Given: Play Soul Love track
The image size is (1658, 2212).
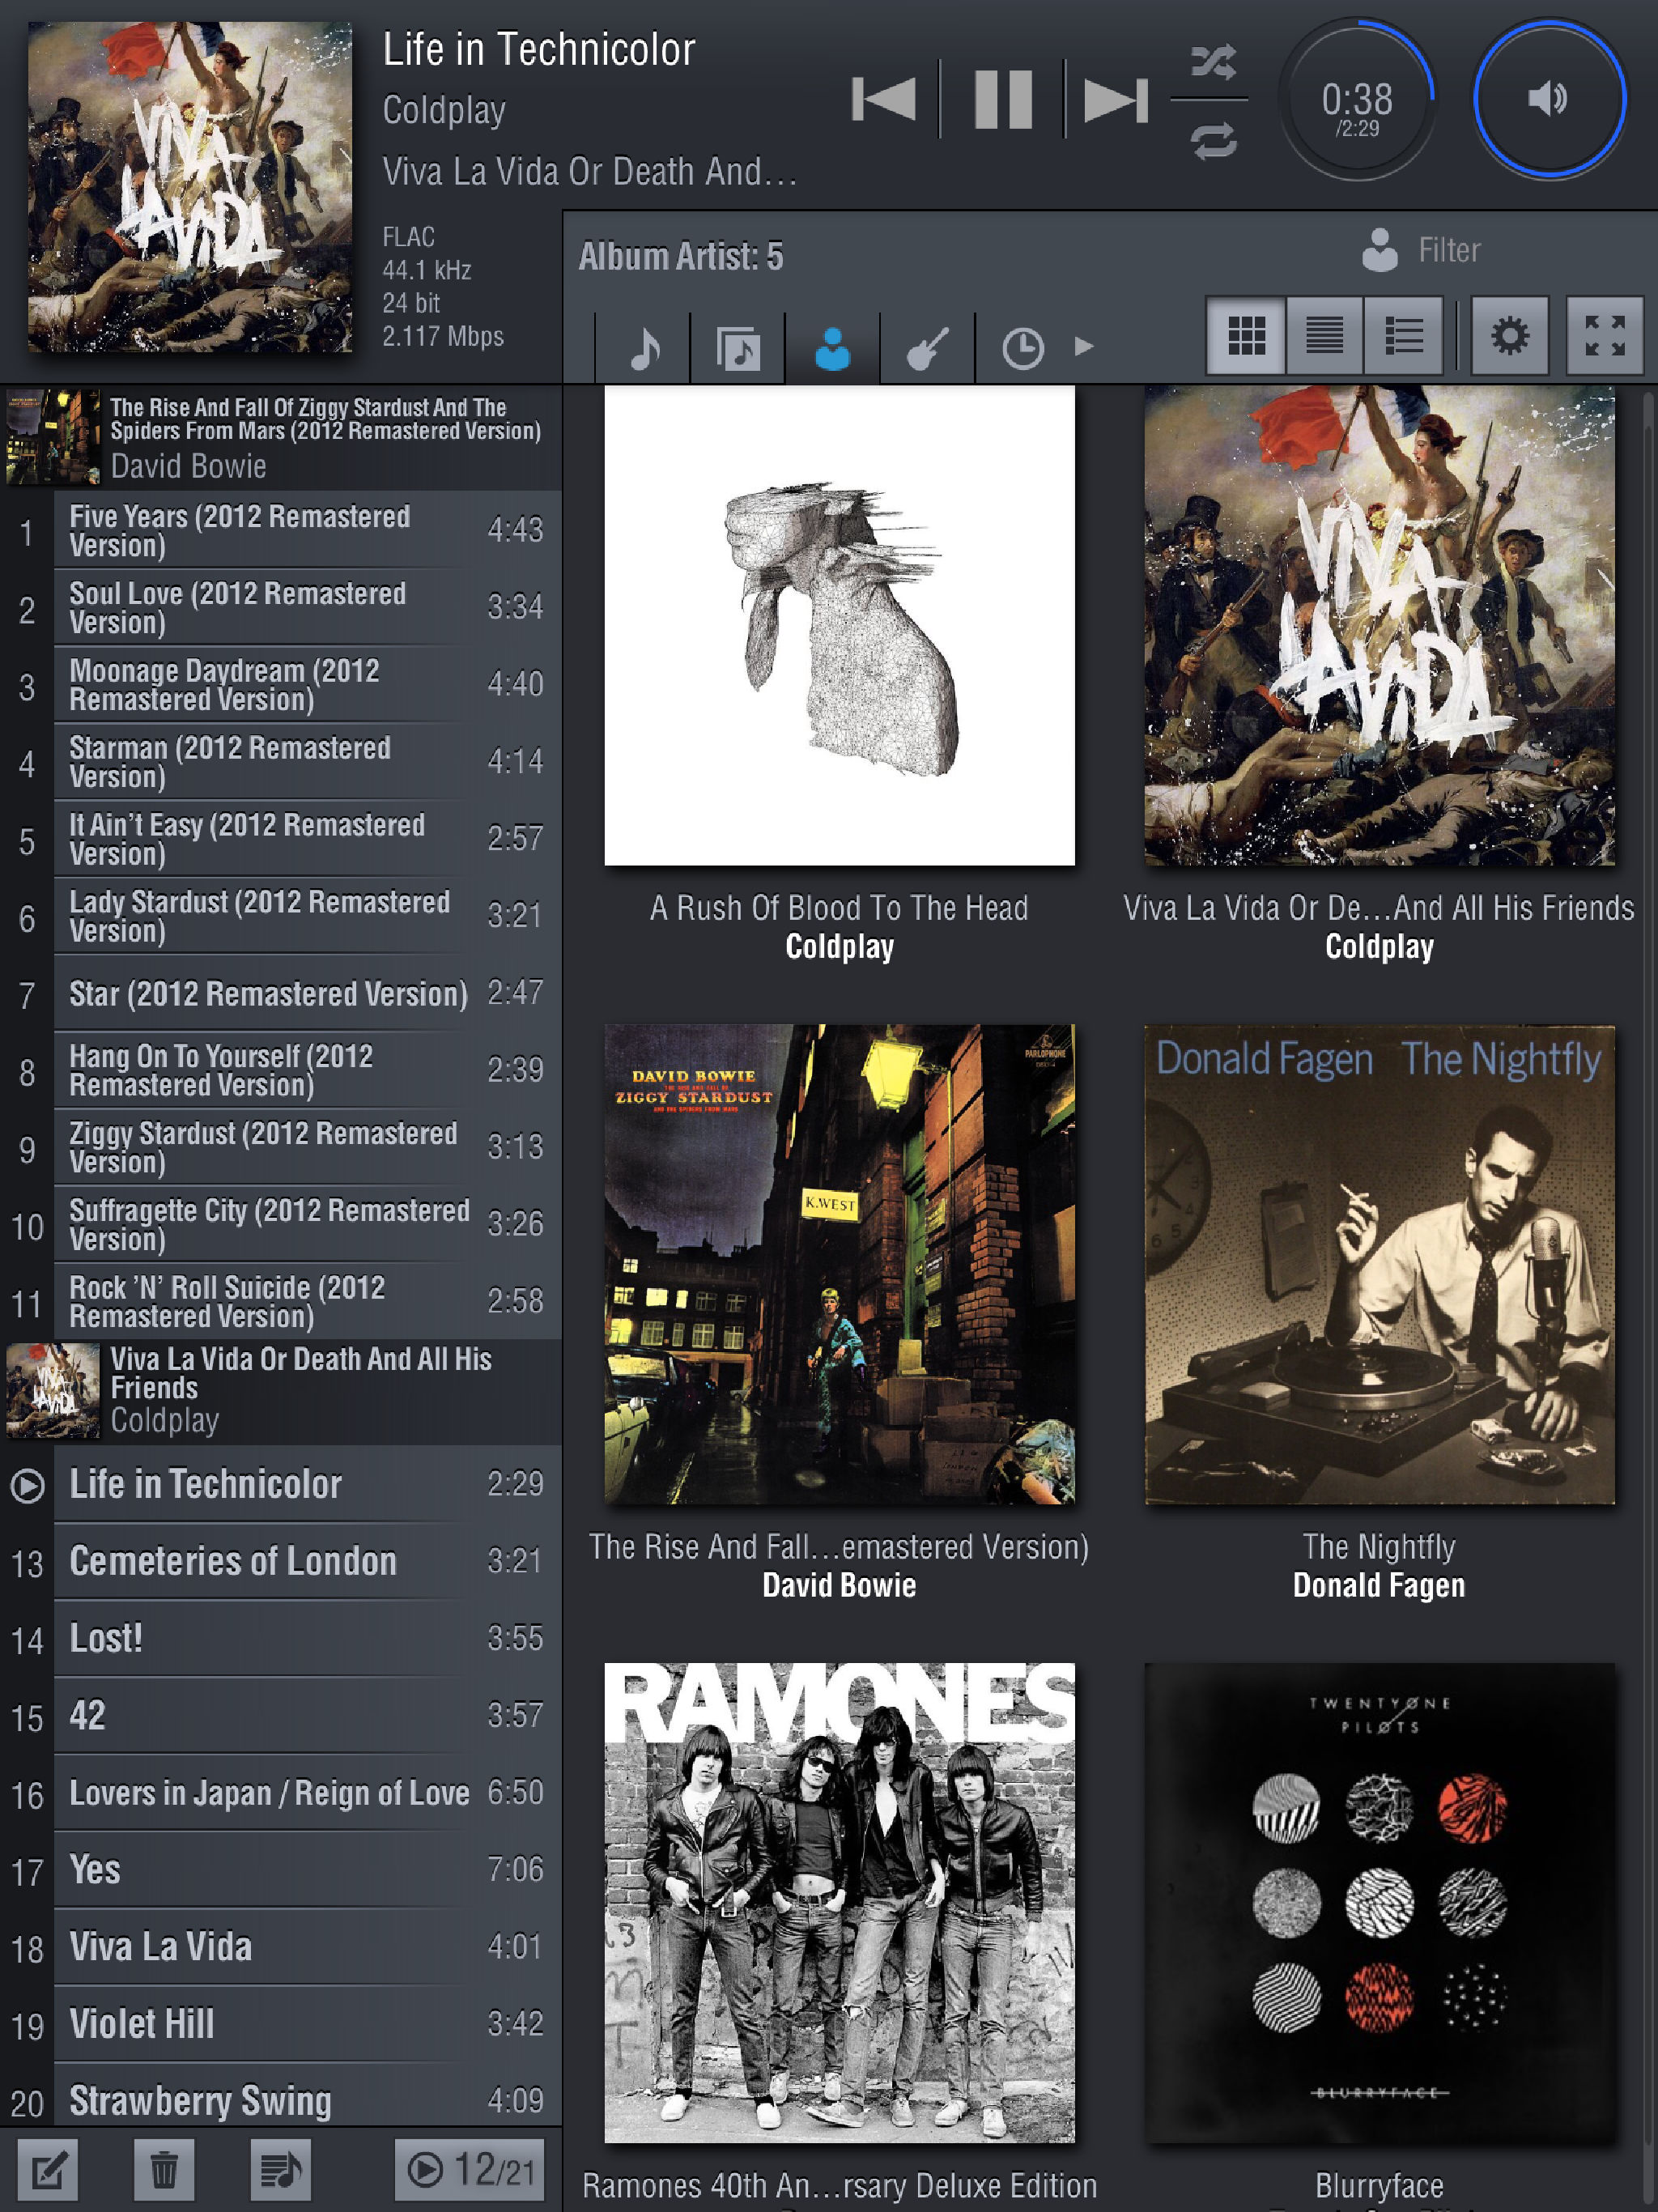Looking at the screenshot, I should point(280,607).
